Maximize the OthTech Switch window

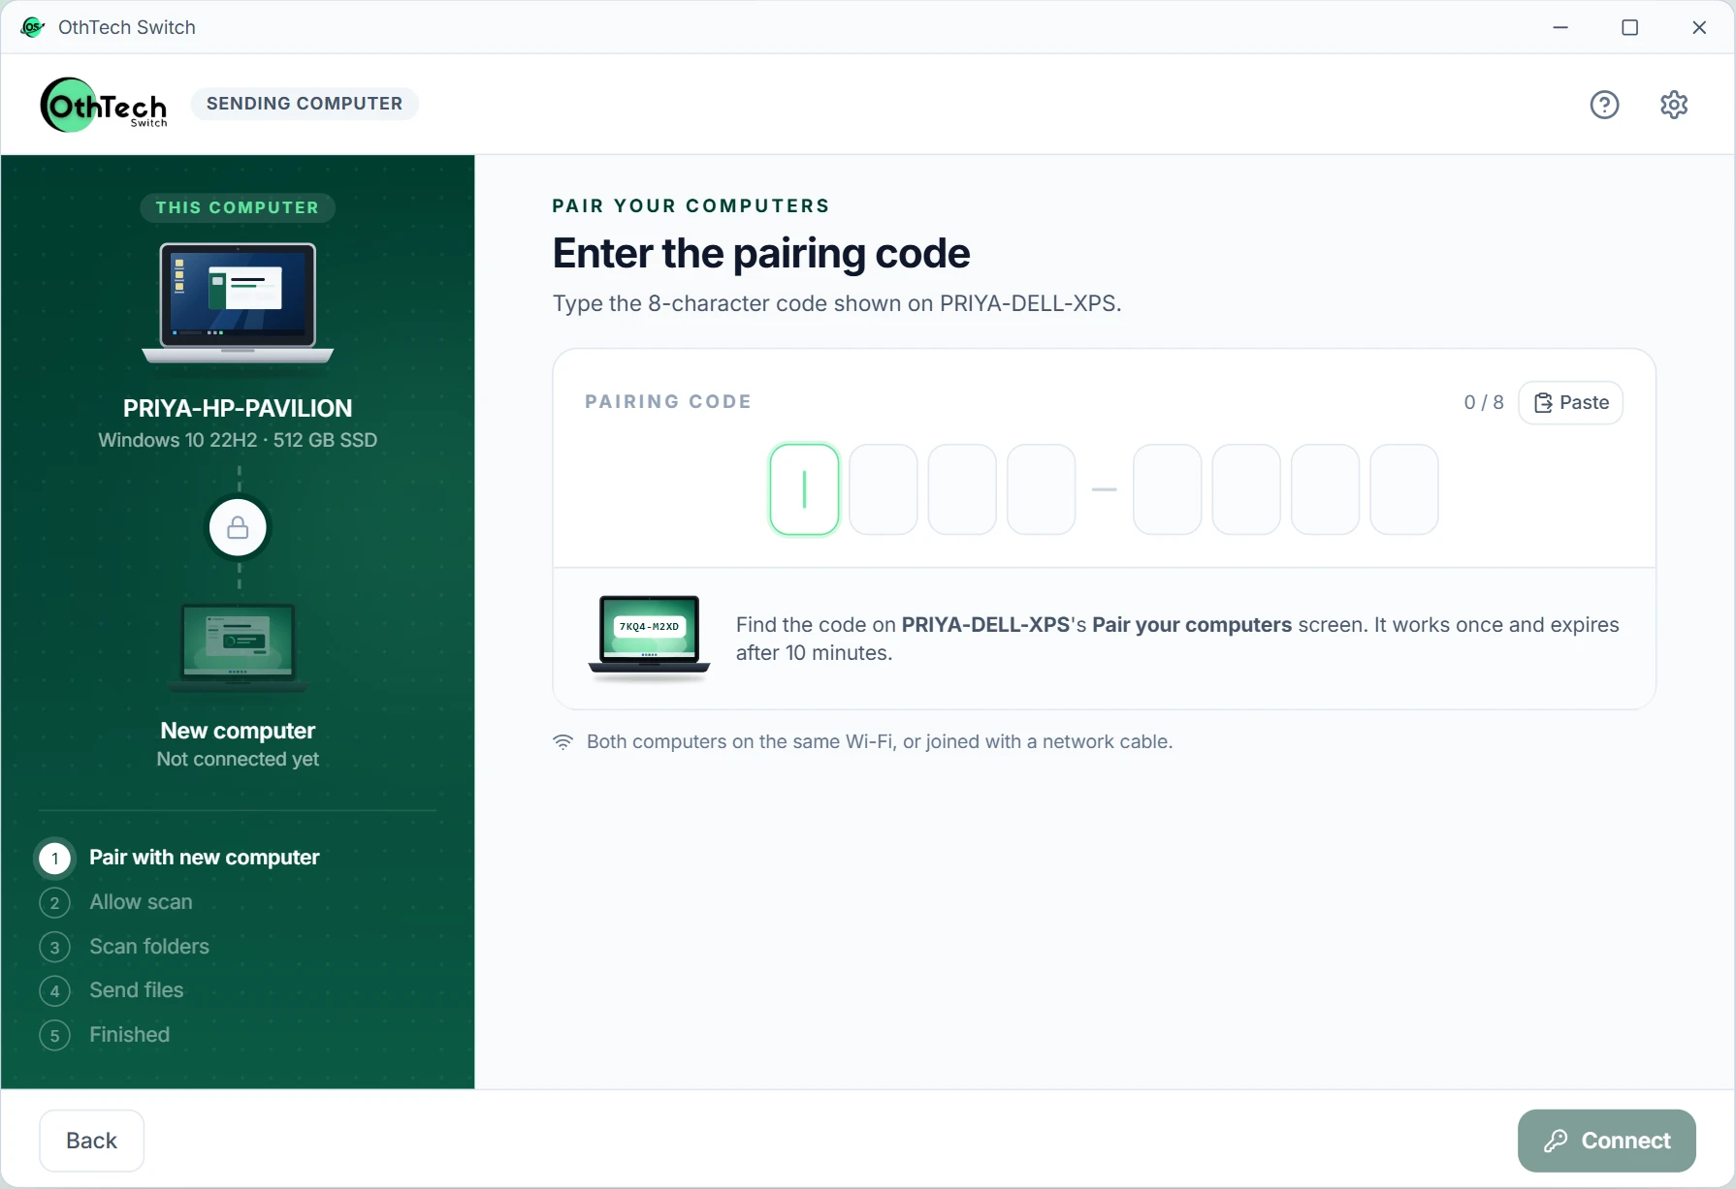tap(1630, 27)
